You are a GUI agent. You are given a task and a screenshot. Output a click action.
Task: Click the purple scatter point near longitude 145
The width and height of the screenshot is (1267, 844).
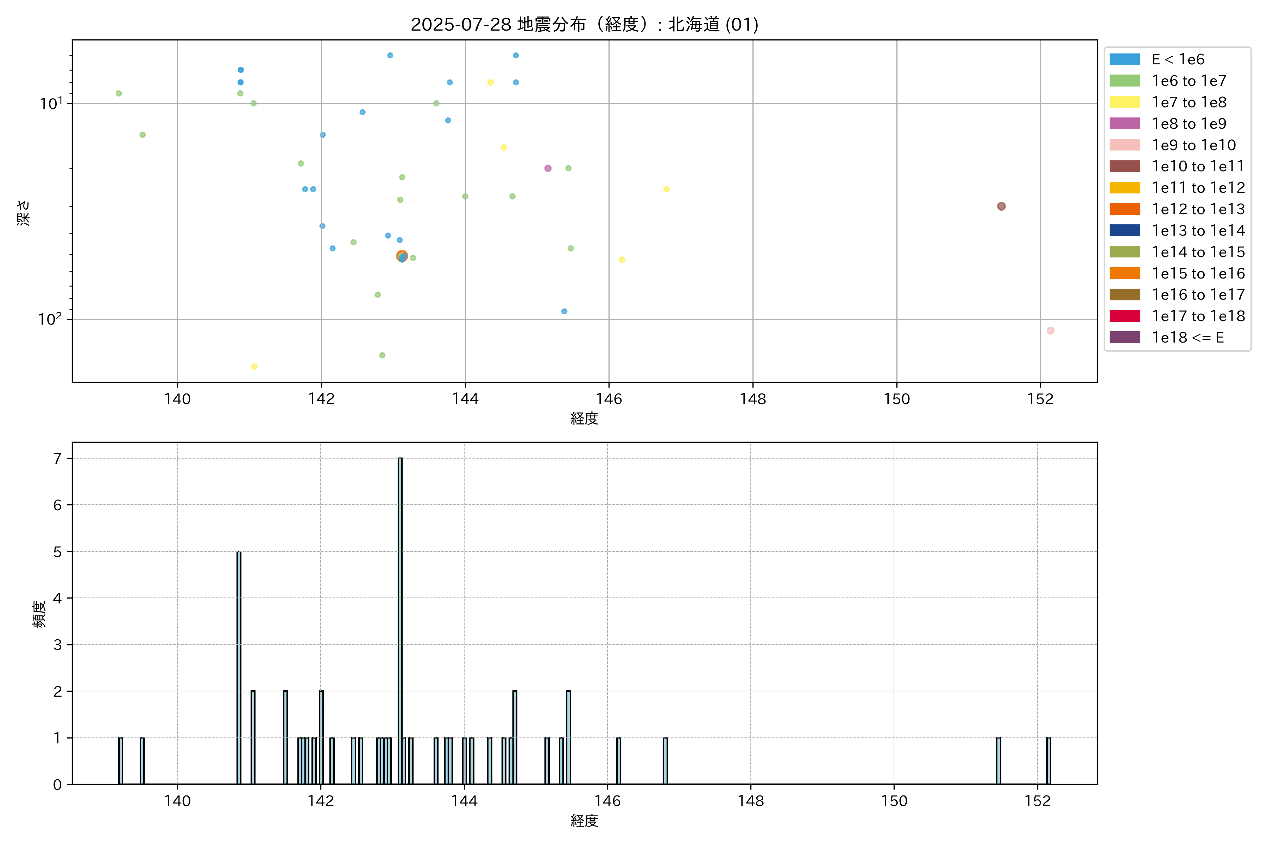pyautogui.click(x=547, y=168)
